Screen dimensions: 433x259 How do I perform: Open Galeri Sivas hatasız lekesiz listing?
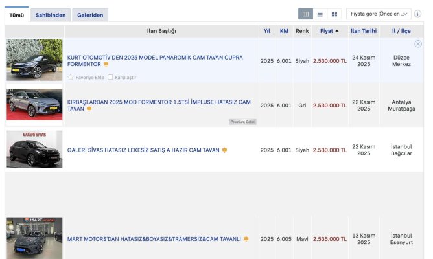pyautogui.click(x=143, y=150)
